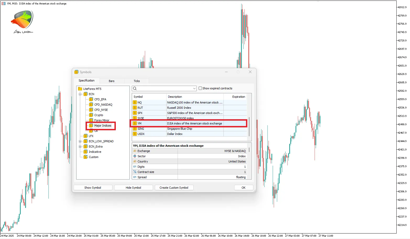Open the symbol search dropdown arrow
Screen dimensions: 410x239
tap(194, 89)
